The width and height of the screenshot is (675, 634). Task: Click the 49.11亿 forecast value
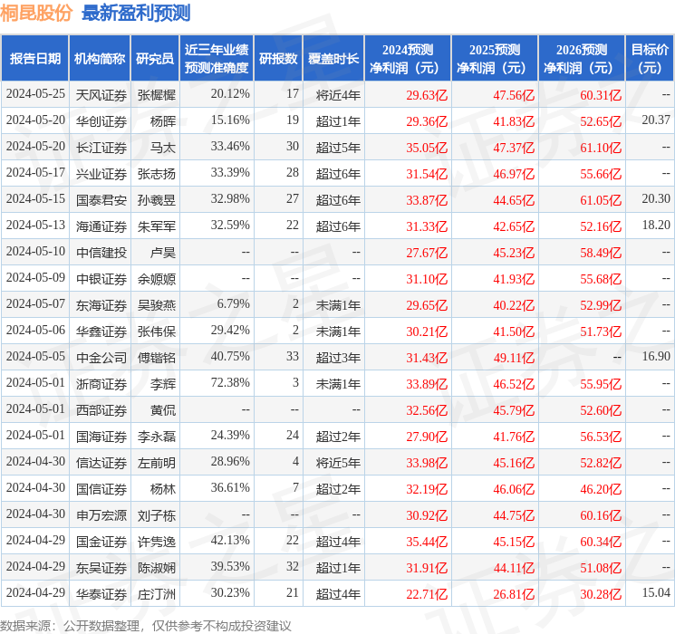(514, 358)
